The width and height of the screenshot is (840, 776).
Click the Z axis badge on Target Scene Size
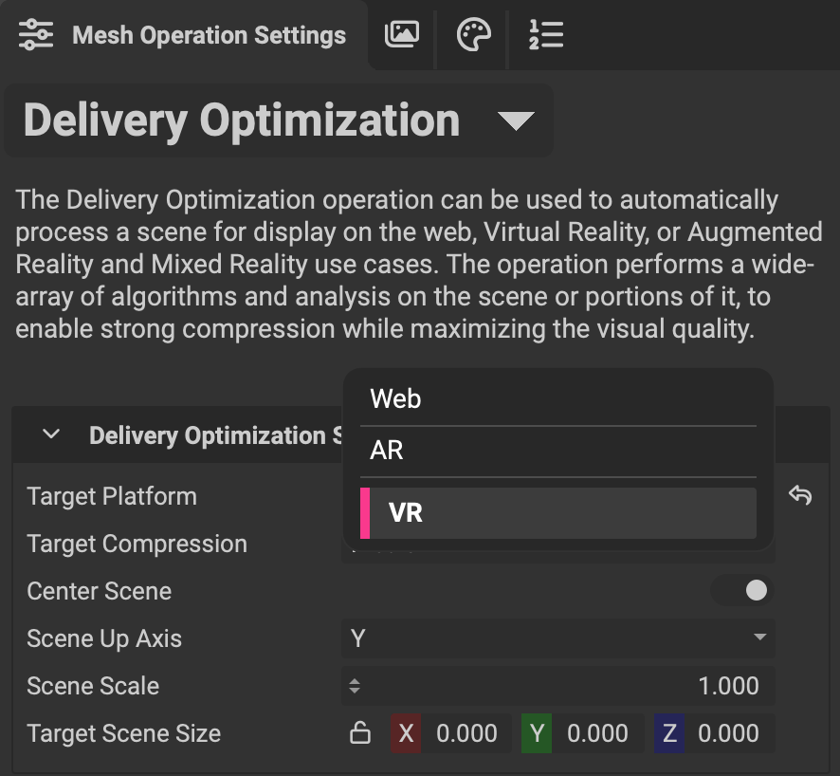[671, 732]
